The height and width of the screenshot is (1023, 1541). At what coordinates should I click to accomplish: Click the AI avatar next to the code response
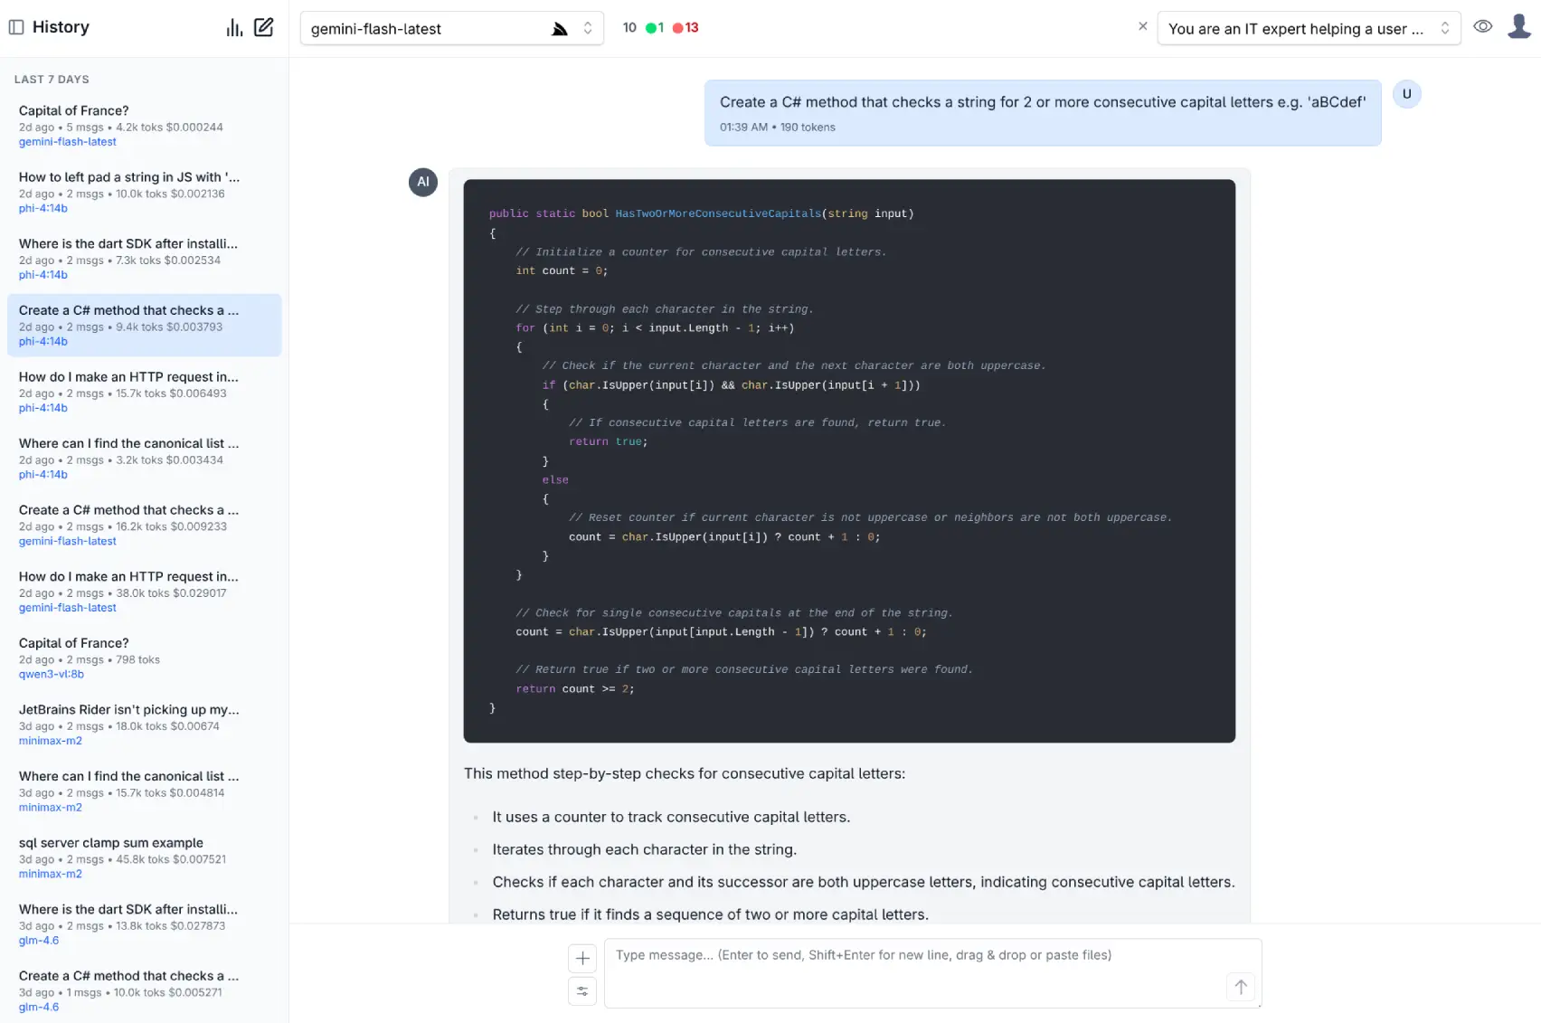423,182
